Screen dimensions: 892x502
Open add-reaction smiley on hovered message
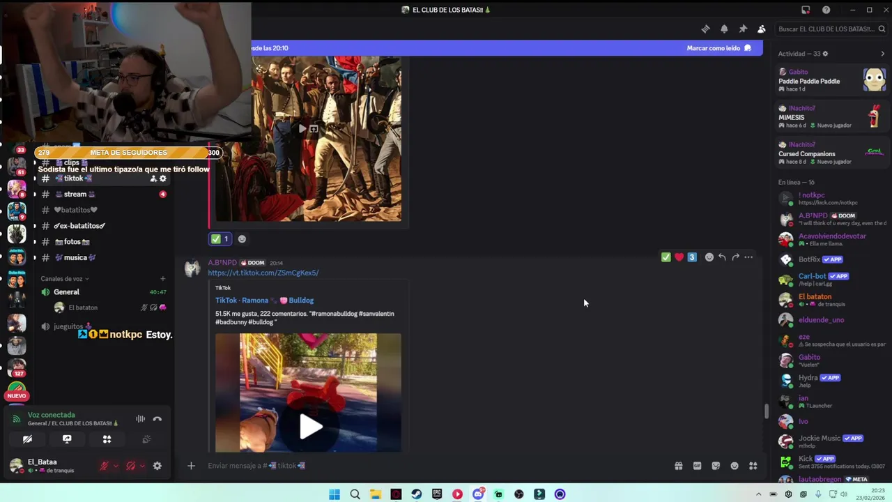point(709,257)
